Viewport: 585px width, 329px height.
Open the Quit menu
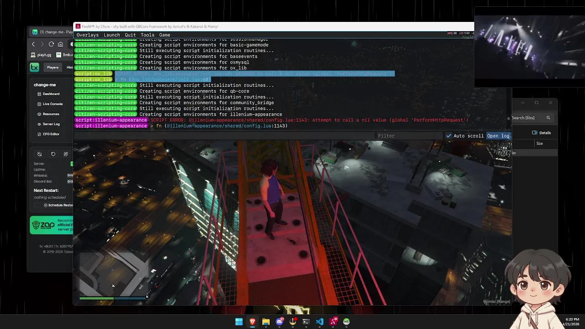(130, 35)
